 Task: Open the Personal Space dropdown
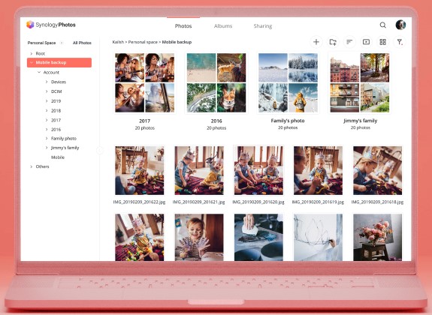click(45, 43)
